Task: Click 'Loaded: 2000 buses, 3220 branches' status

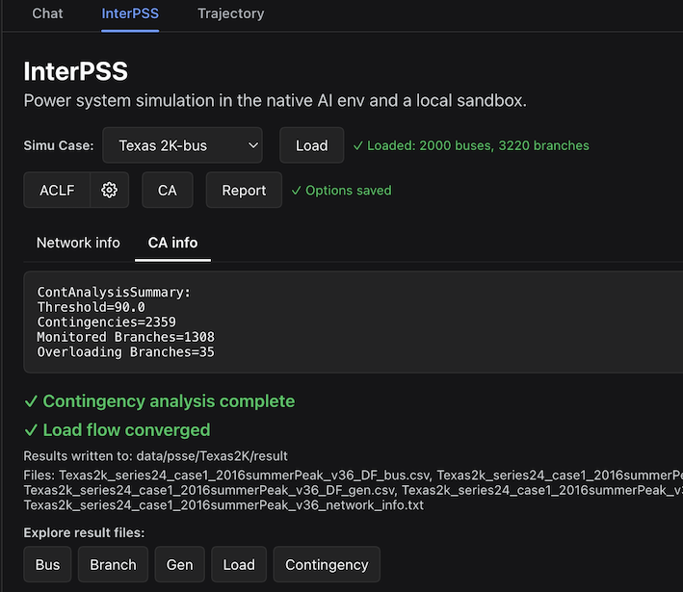Action: [471, 145]
